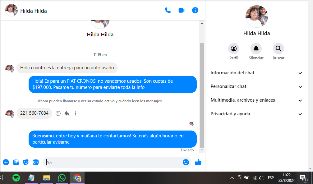Open the plus actions menu
This screenshot has height=184, width=313.
pyautogui.click(x=6, y=162)
